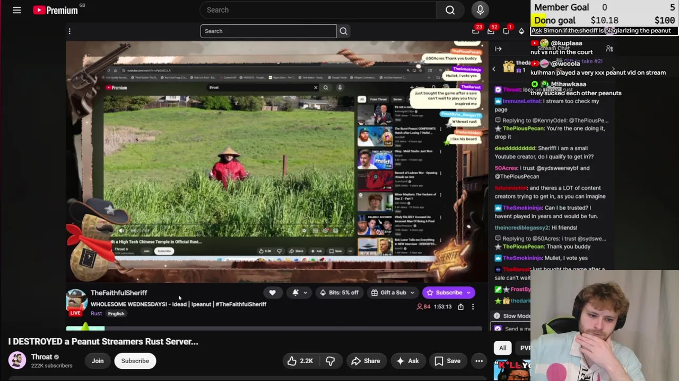Open the Gift a Sub dropdown
679x381 pixels.
click(x=393, y=293)
